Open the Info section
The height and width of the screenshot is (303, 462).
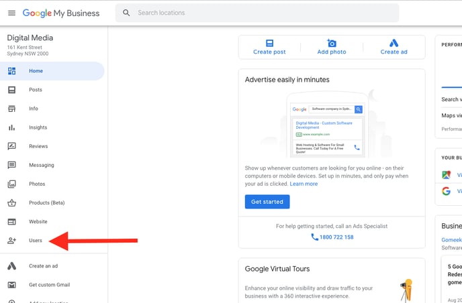(x=34, y=109)
